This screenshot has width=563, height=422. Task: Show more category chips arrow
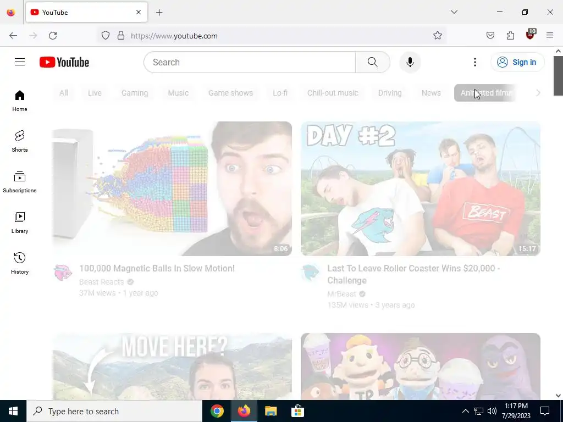coord(538,93)
